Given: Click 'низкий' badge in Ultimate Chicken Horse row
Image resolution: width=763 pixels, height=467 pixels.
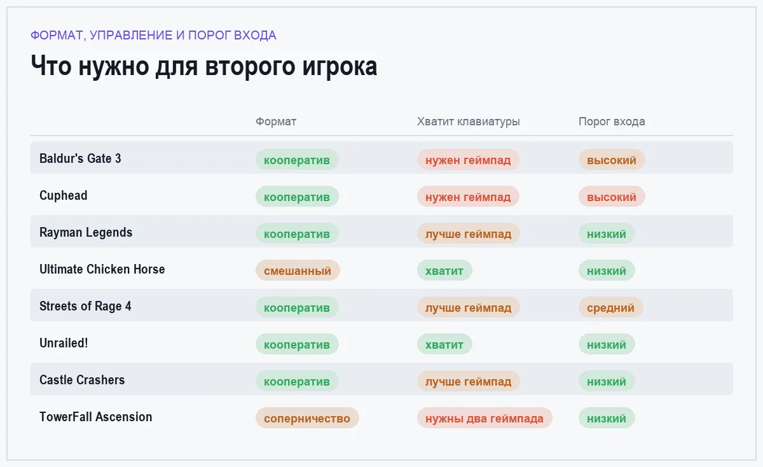Looking at the screenshot, I should point(607,270).
